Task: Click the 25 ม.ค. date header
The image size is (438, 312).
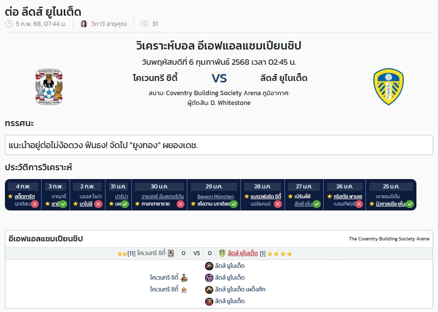Action: click(x=391, y=186)
